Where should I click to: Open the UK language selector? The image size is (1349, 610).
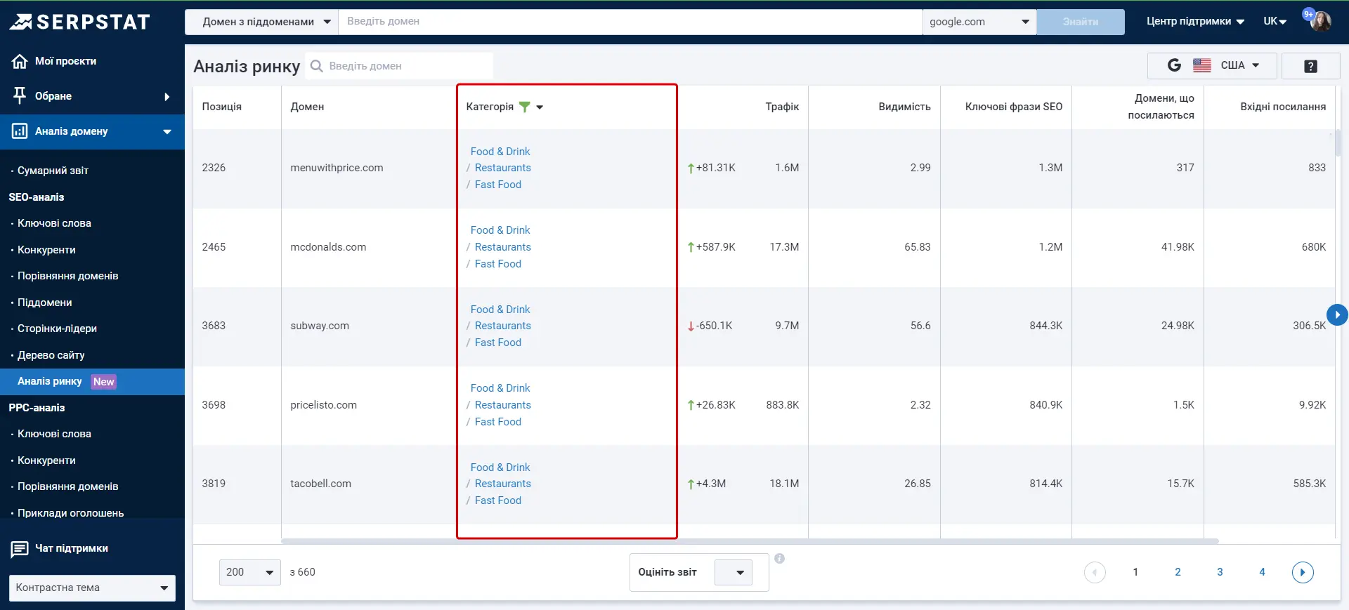[x=1275, y=21]
